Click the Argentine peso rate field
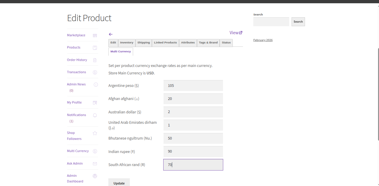379x186 pixels. tap(193, 86)
